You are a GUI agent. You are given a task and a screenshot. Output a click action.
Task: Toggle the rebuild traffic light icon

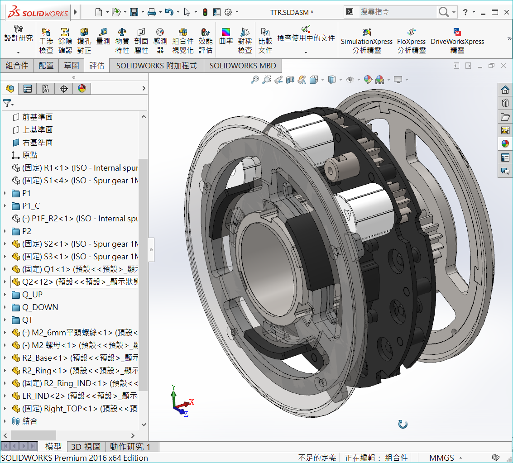pyautogui.click(x=205, y=12)
